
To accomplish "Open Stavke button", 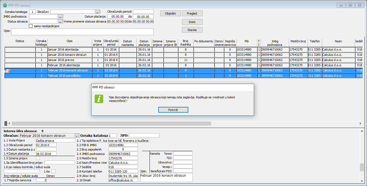I will pos(192,30).
